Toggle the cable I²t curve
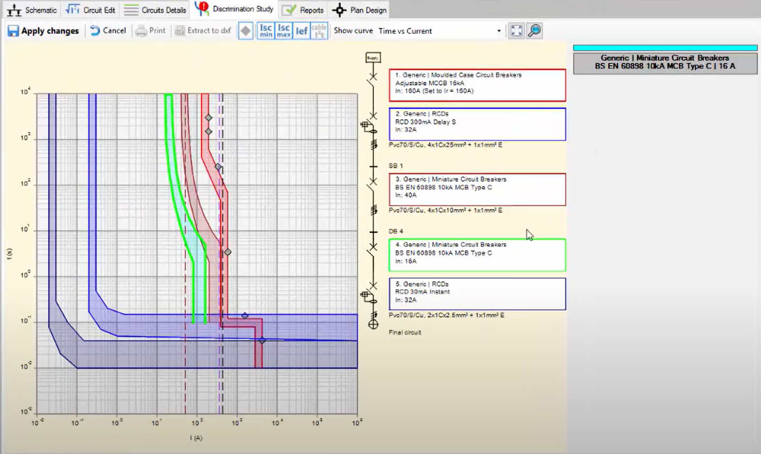The image size is (761, 454). coord(319,31)
